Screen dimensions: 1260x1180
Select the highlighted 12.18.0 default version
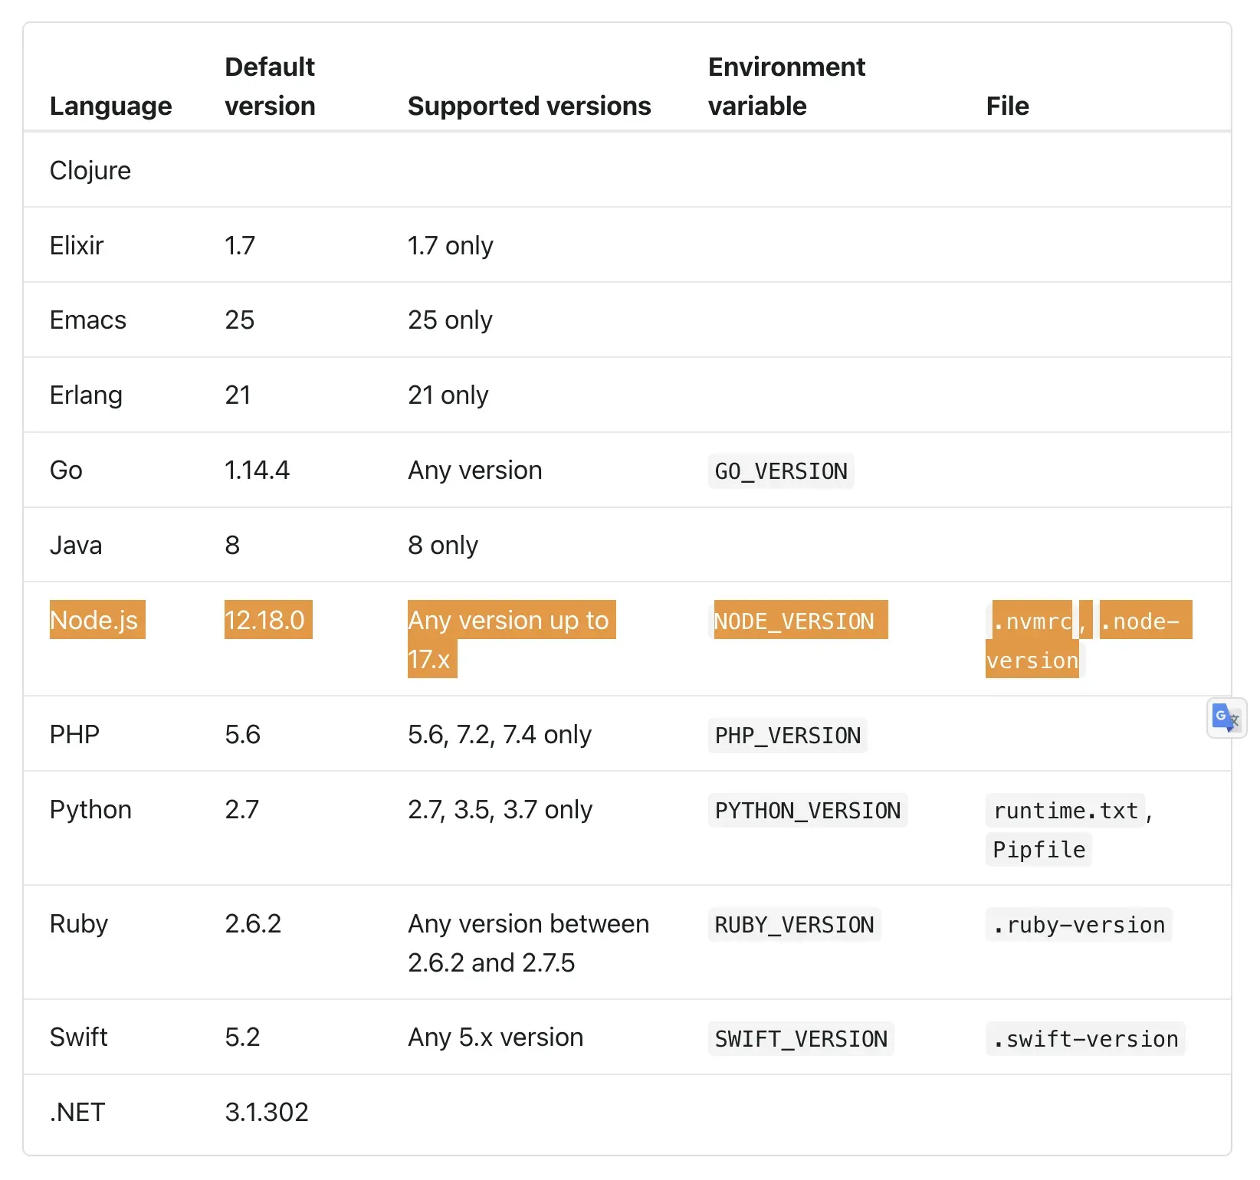pos(267,621)
